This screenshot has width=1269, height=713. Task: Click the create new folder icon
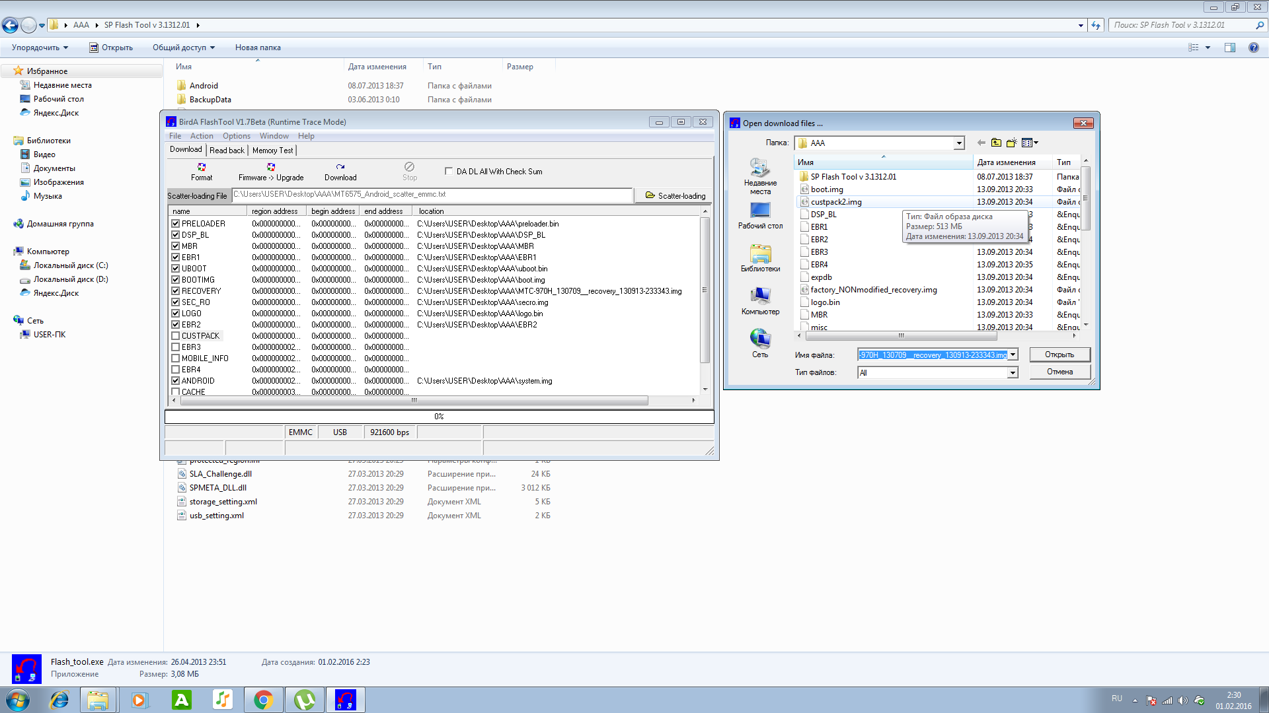pos(1011,143)
